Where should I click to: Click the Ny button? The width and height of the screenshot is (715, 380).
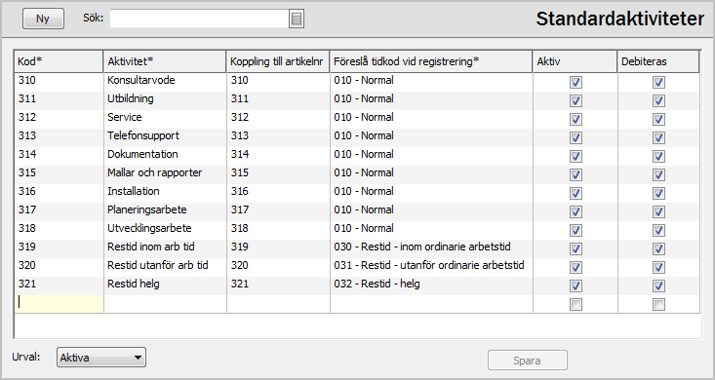[x=43, y=19]
